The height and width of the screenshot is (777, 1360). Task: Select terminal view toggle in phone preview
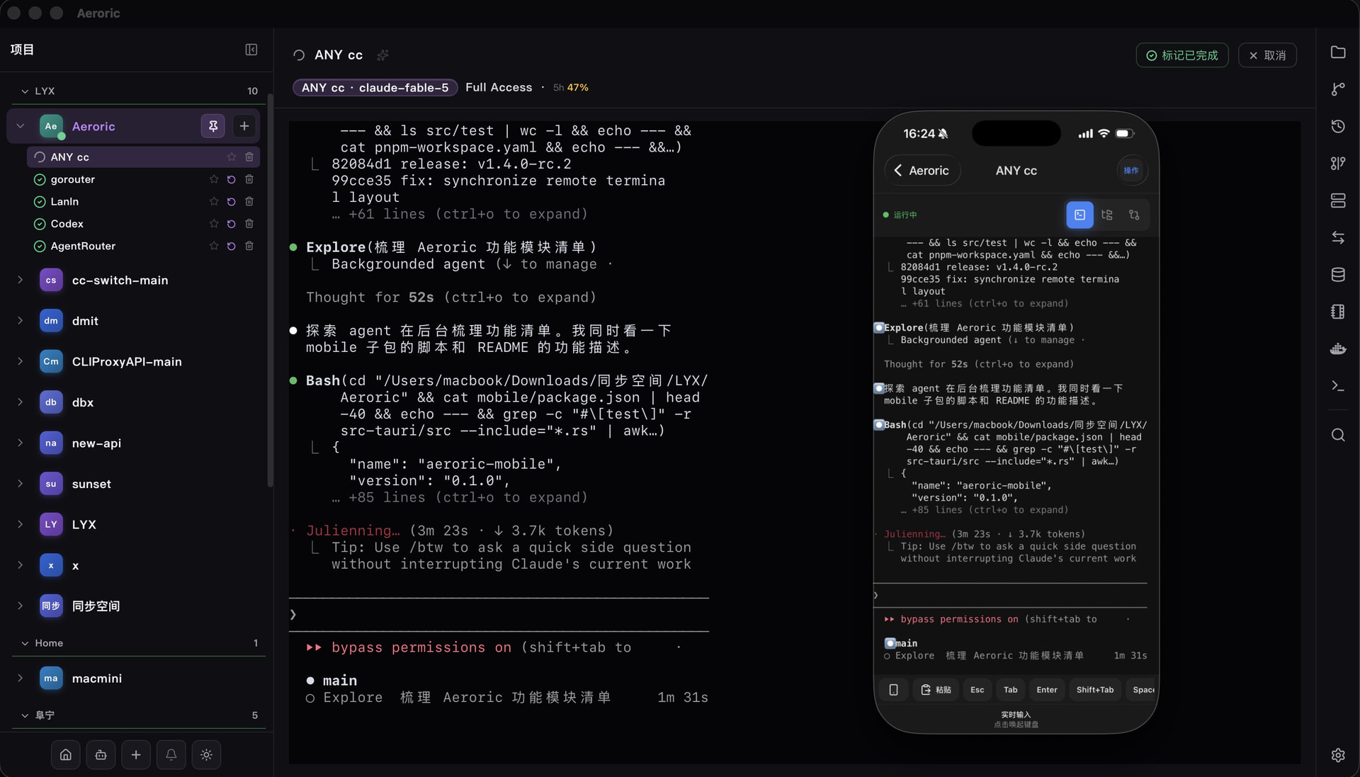[x=1079, y=215]
